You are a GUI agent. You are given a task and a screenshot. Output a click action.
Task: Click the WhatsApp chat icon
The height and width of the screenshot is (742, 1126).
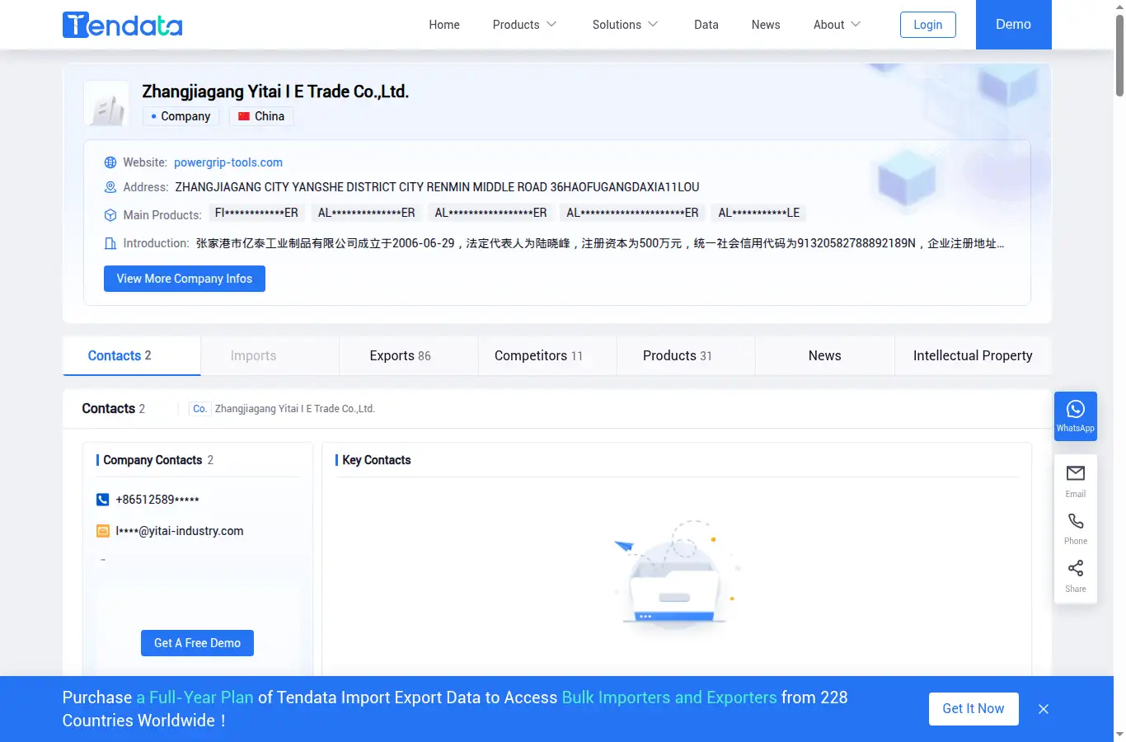coord(1076,416)
